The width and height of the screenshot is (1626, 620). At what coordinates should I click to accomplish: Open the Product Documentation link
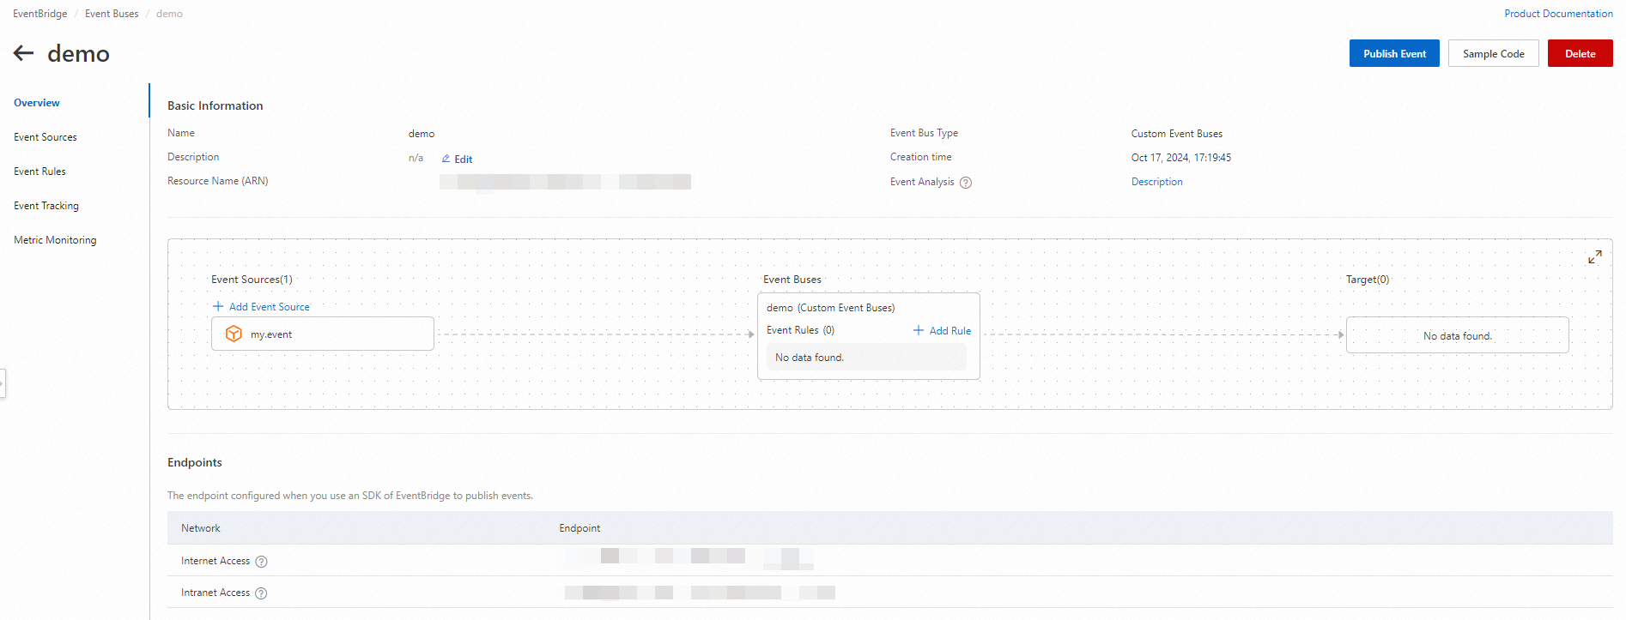coord(1558,14)
